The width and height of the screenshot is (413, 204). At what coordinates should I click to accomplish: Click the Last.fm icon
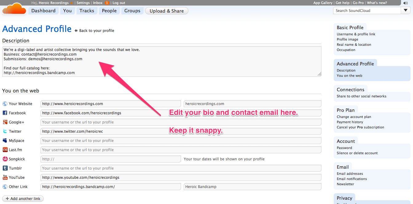tap(5, 150)
